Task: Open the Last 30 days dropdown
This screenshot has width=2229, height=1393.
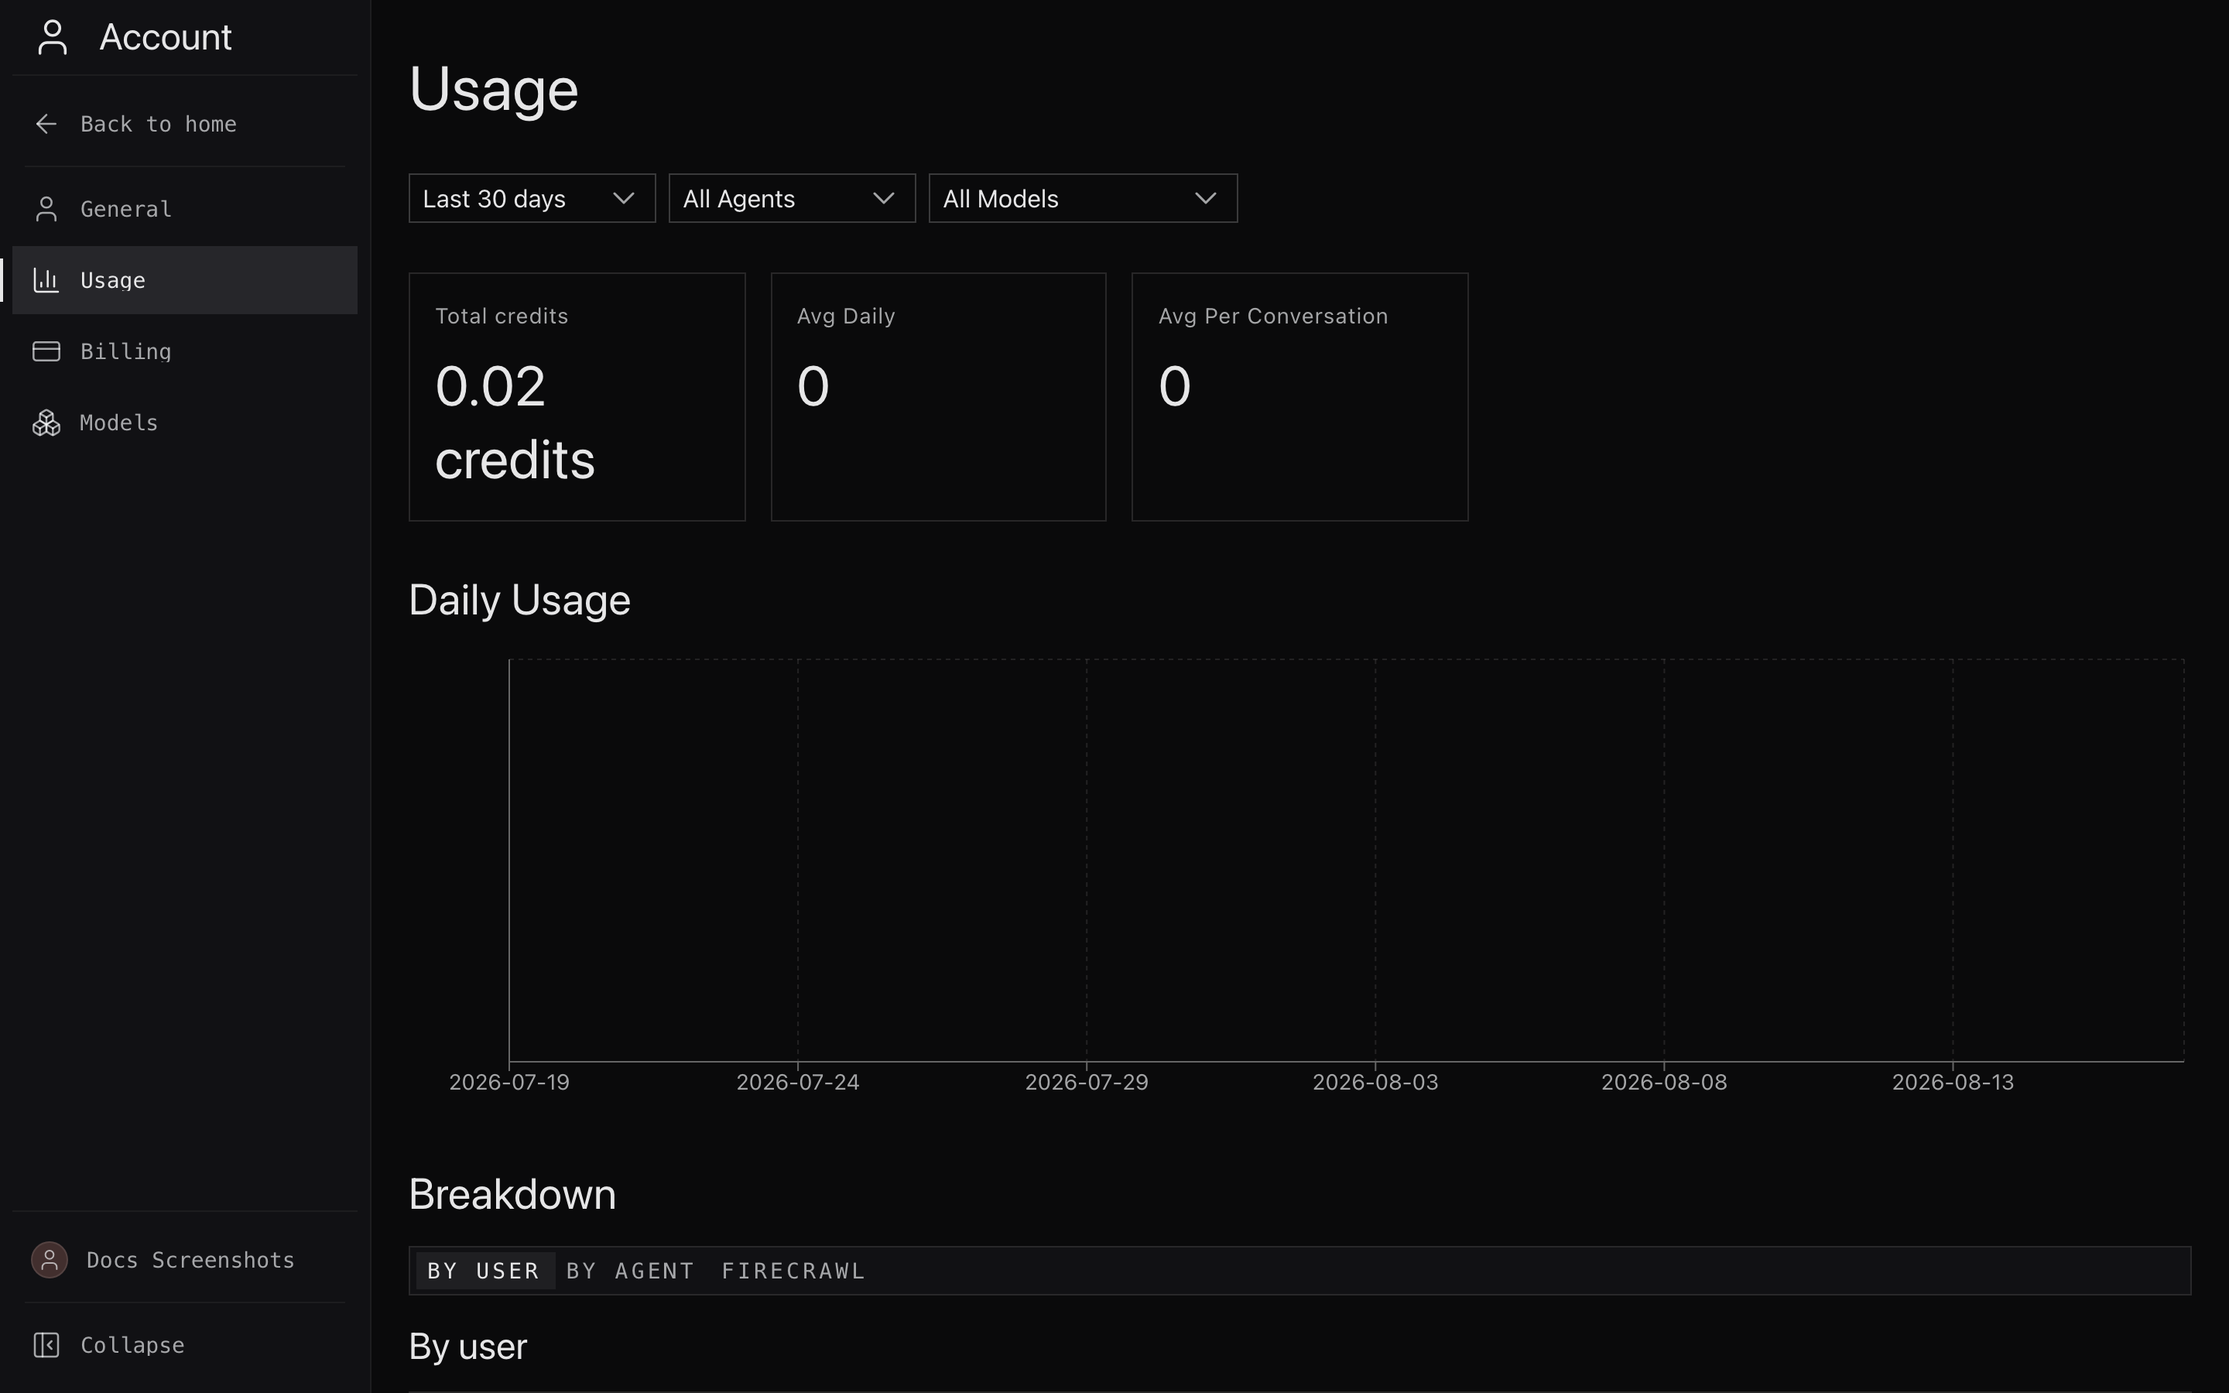Action: coord(532,198)
